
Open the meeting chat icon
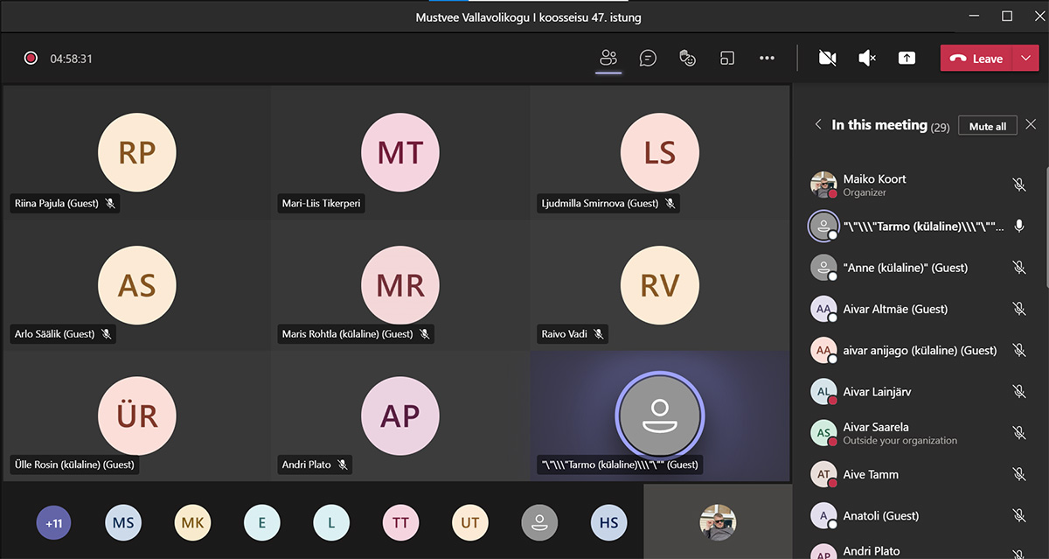(x=648, y=59)
